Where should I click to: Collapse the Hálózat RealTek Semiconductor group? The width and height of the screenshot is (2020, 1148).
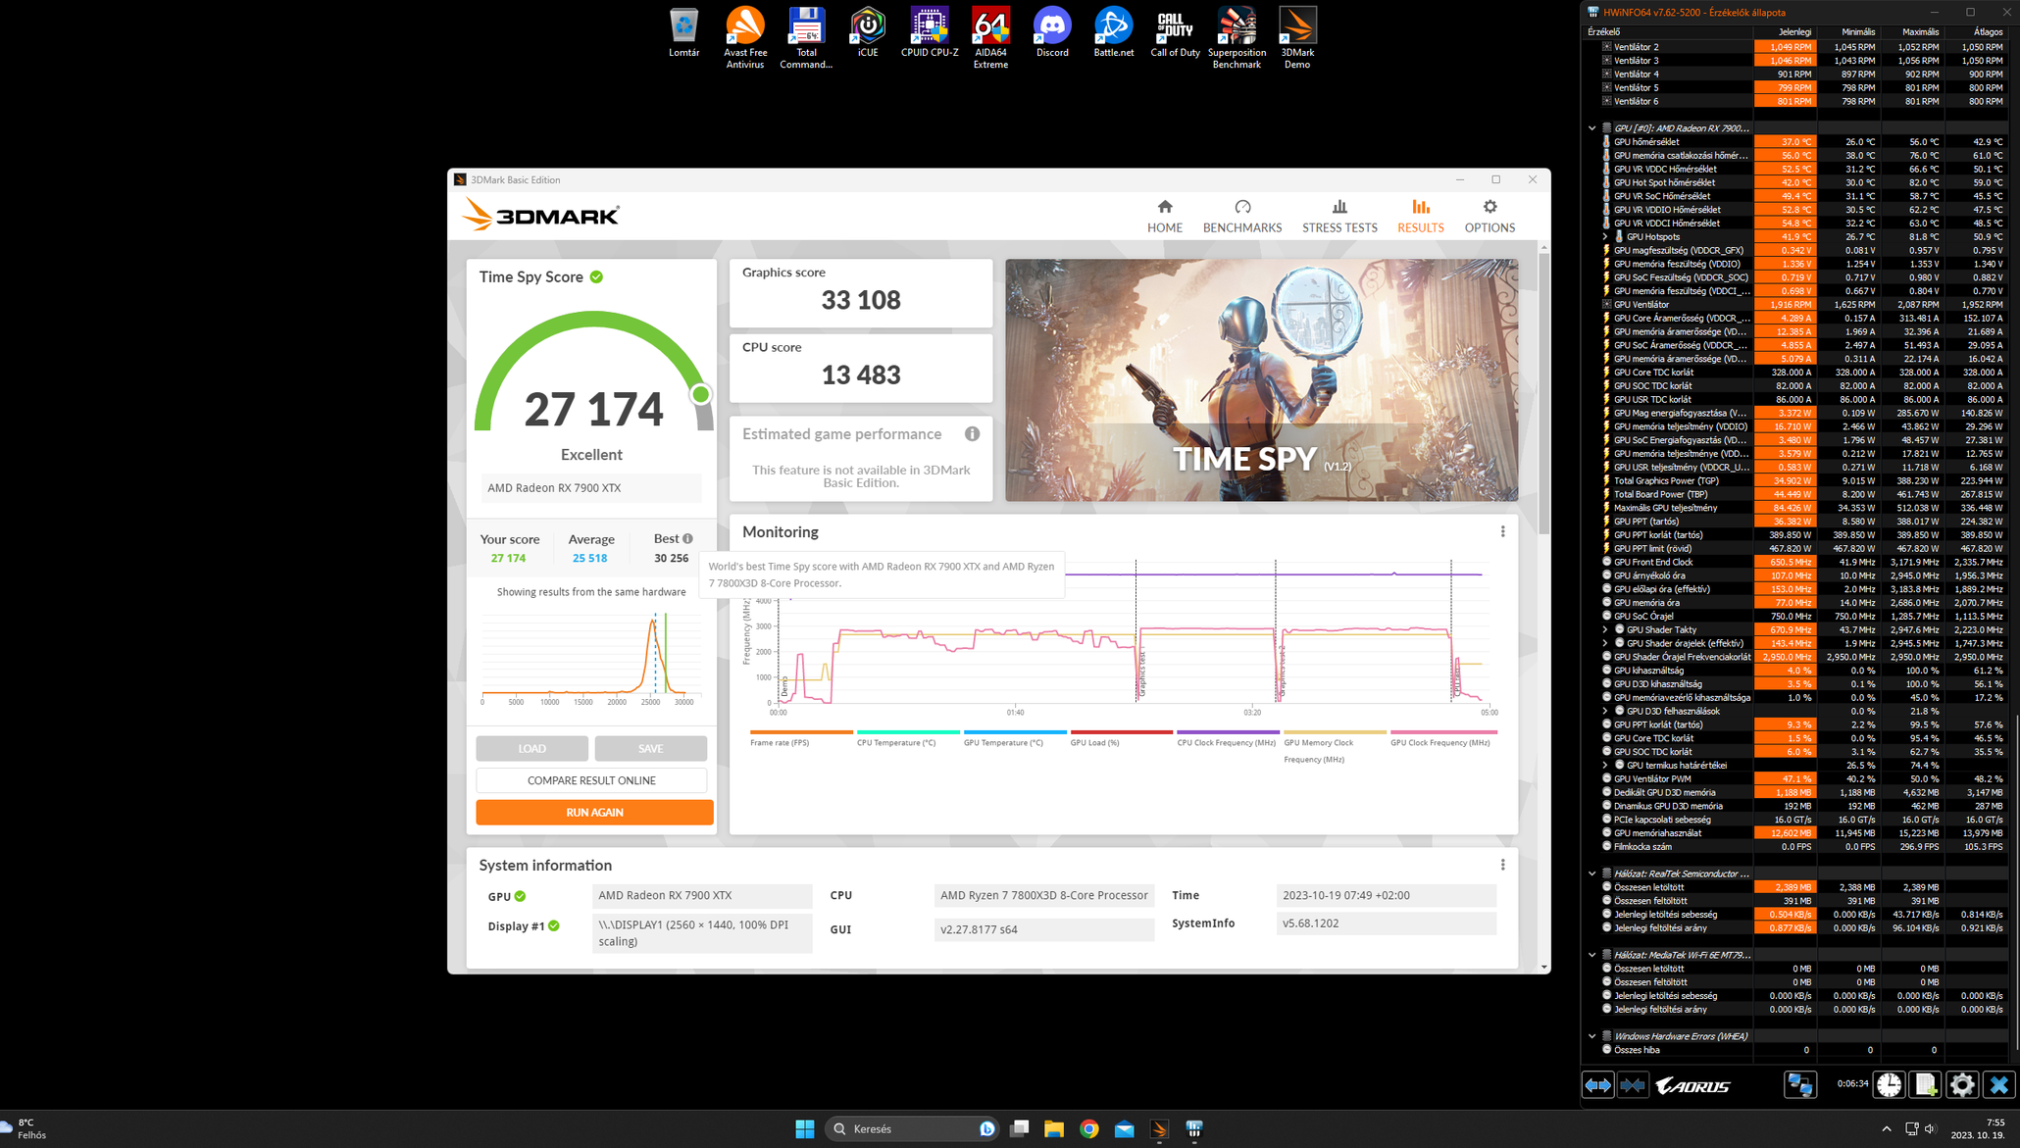pyautogui.click(x=1591, y=873)
